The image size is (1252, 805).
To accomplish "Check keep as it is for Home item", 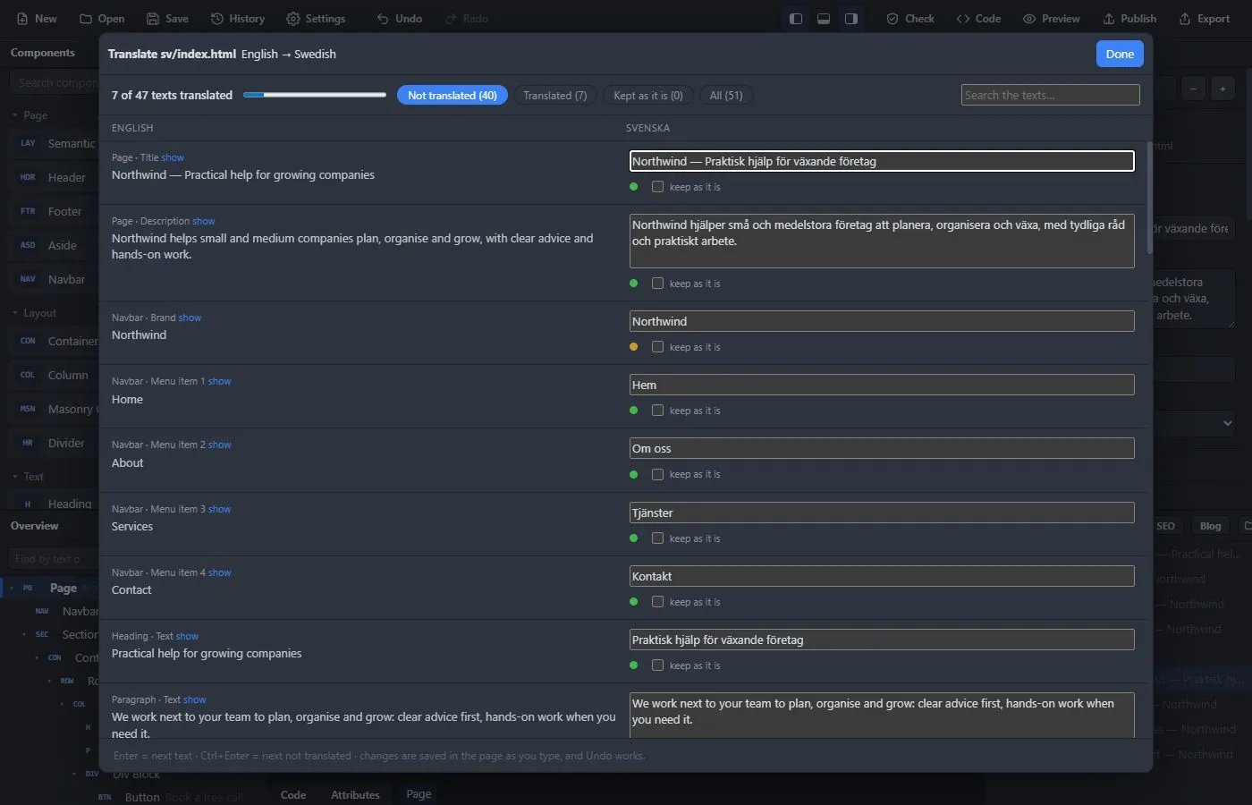I will pyautogui.click(x=657, y=411).
